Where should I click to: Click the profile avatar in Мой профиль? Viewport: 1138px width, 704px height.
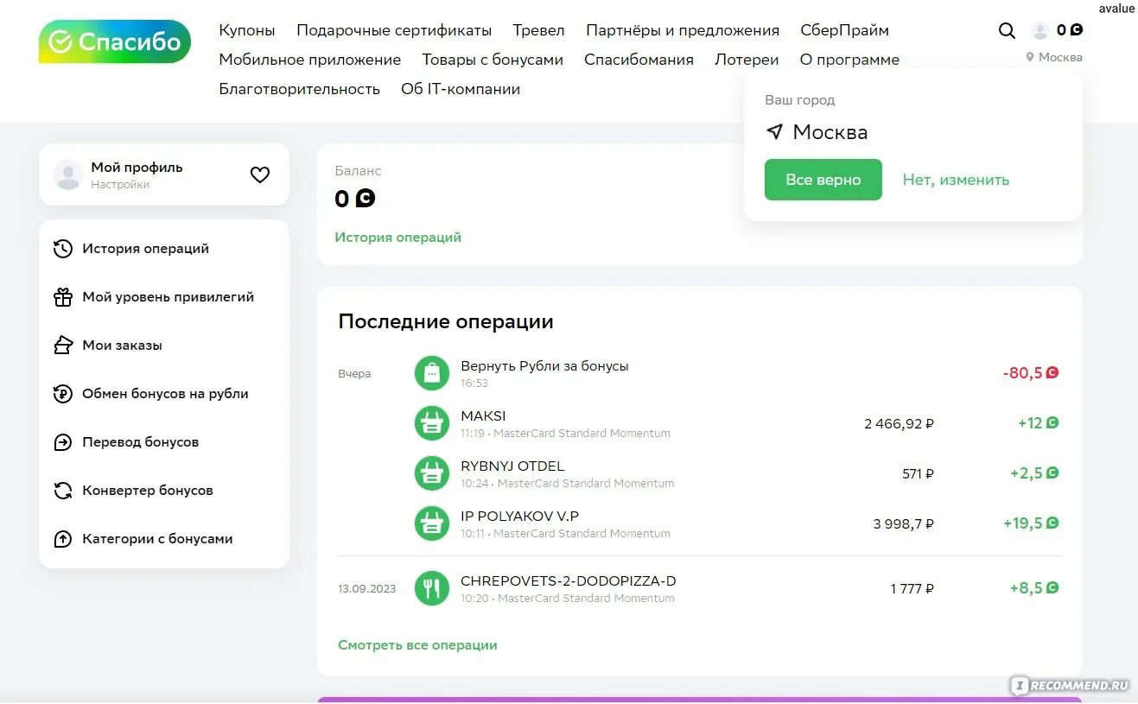click(68, 174)
